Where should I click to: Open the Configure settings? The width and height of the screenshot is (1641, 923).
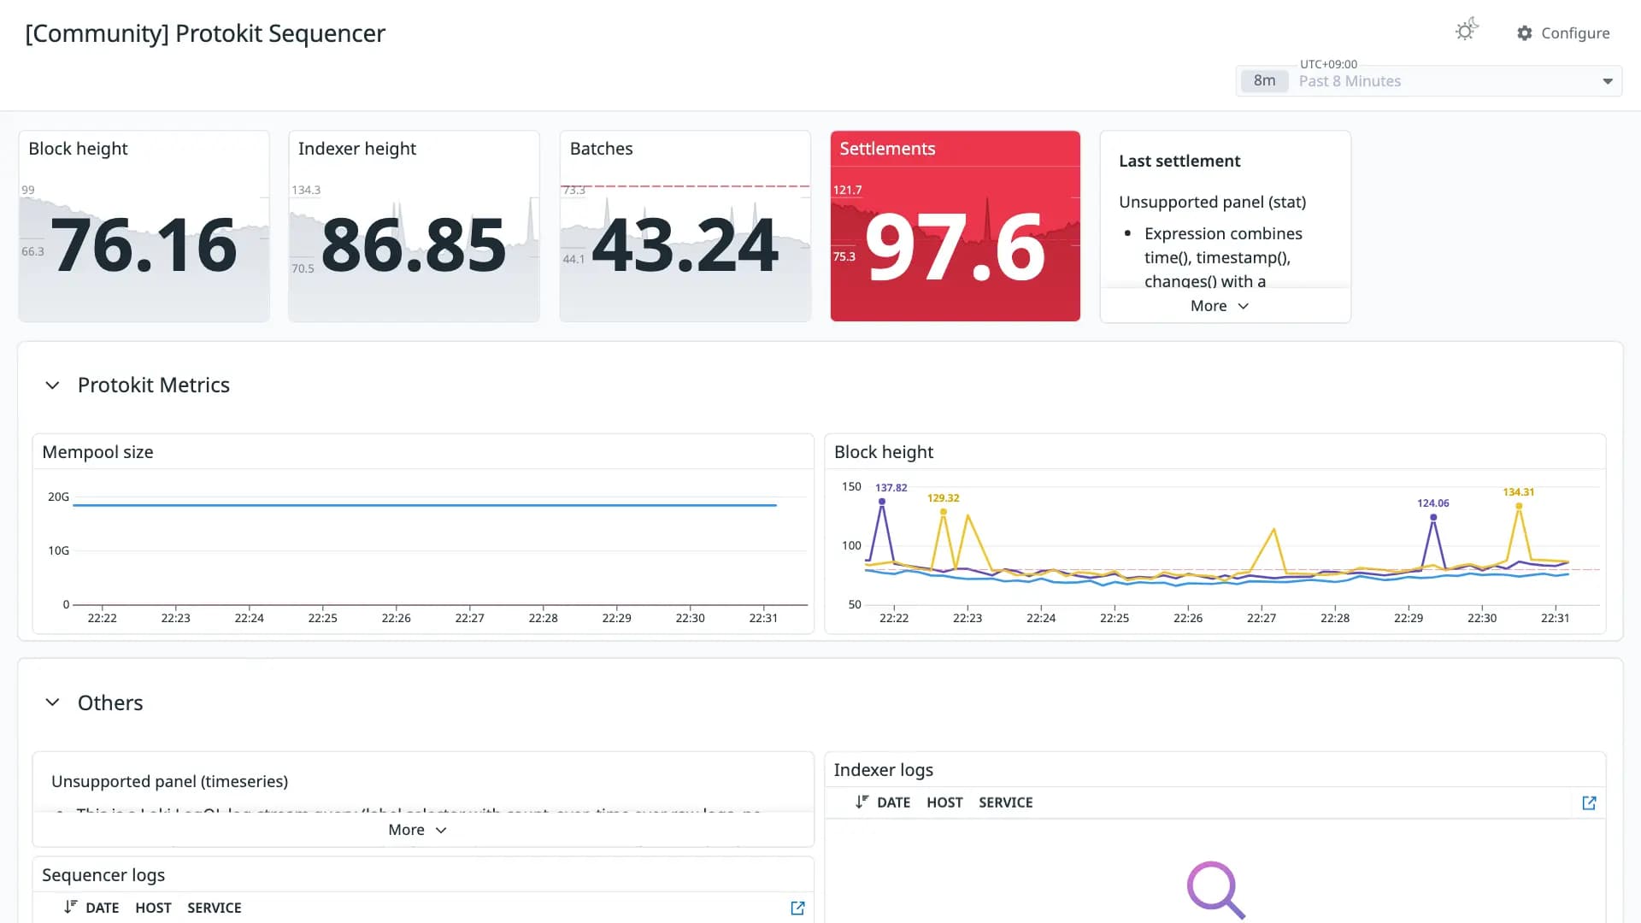[1563, 32]
